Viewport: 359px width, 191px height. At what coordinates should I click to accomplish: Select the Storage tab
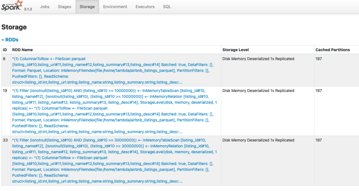click(x=87, y=7)
